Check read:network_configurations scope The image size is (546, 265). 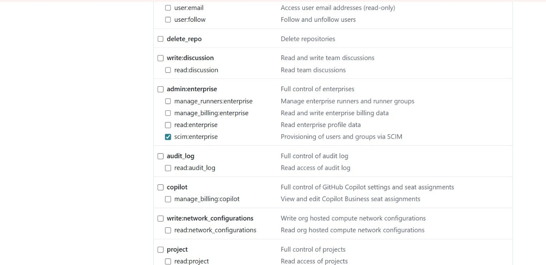[x=168, y=230]
